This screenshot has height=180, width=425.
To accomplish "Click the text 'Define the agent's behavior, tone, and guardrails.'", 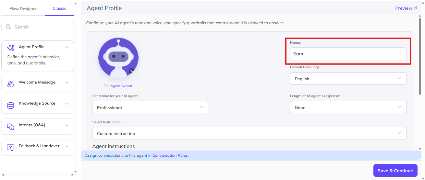I will (34, 60).
